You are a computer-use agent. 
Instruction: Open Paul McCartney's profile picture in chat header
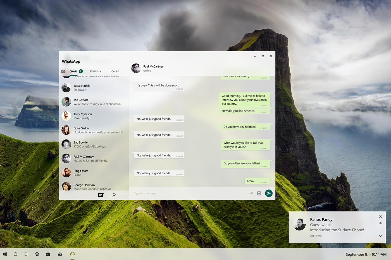(136, 68)
